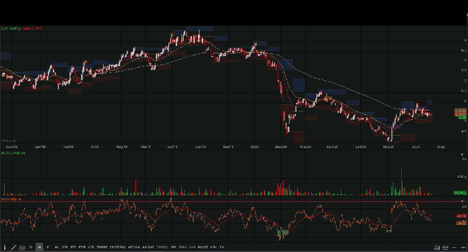Click the green current price tag on axis
The image size is (468, 252).
tap(462, 117)
